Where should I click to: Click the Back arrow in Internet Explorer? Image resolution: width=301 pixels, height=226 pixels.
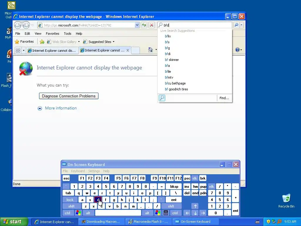tap(18, 25)
